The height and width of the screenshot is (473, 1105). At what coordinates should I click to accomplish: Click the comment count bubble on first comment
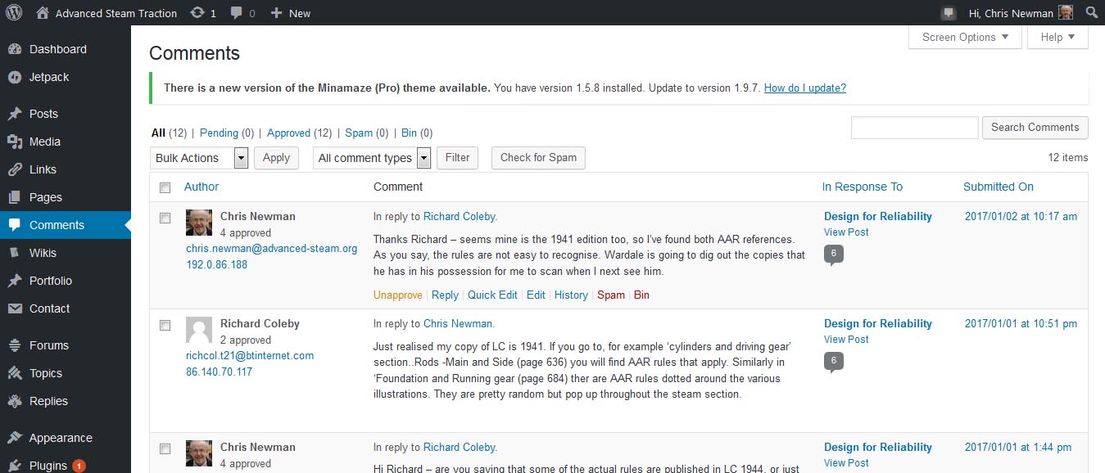[833, 255]
